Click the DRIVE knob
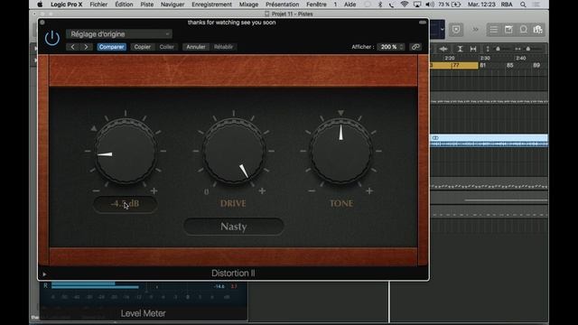The height and width of the screenshot is (325, 578). point(233,151)
